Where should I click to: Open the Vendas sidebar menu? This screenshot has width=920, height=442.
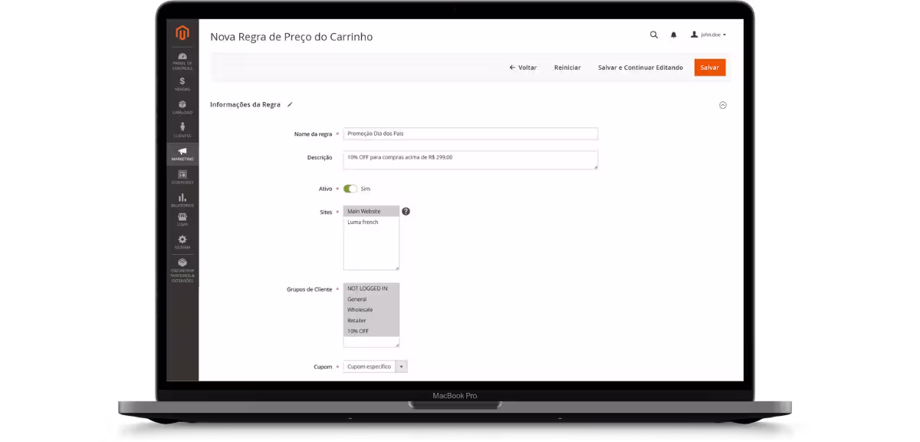pos(182,84)
